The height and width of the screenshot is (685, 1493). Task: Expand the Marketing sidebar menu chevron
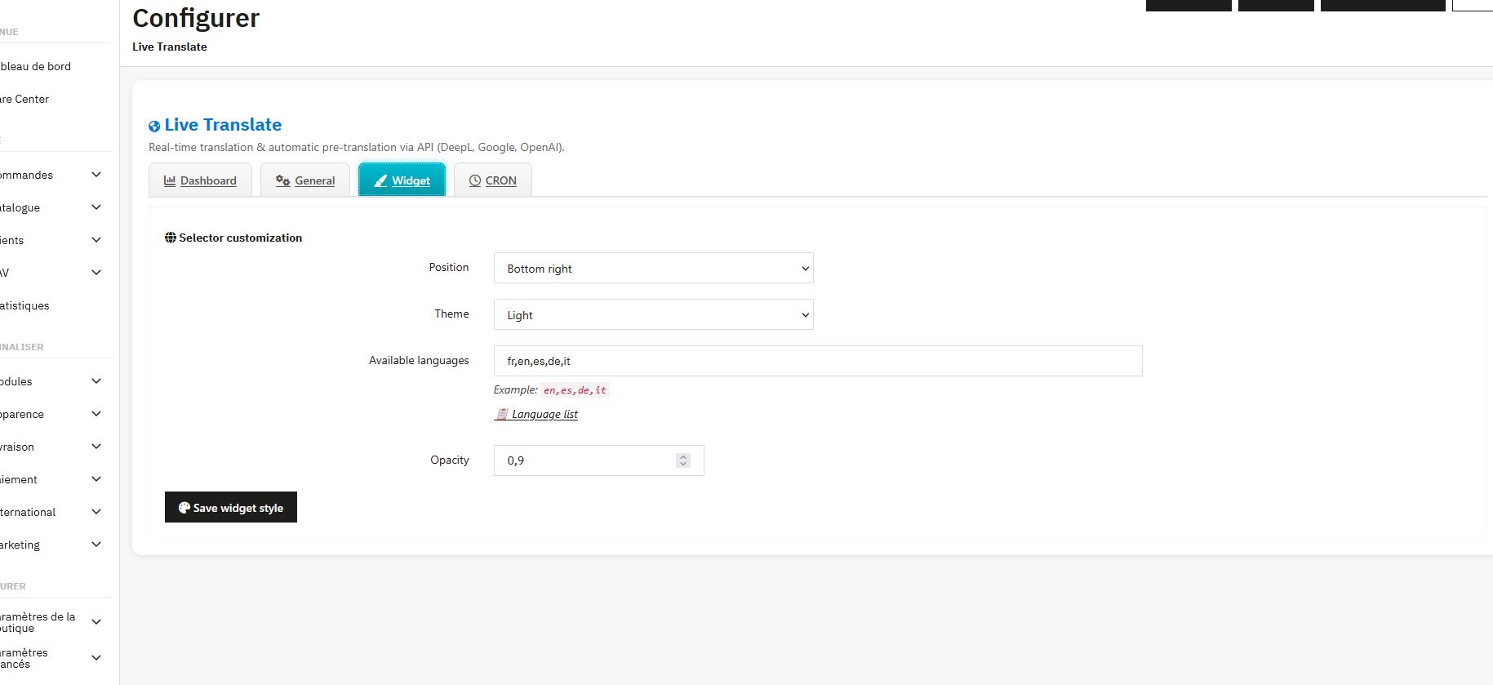(x=96, y=545)
